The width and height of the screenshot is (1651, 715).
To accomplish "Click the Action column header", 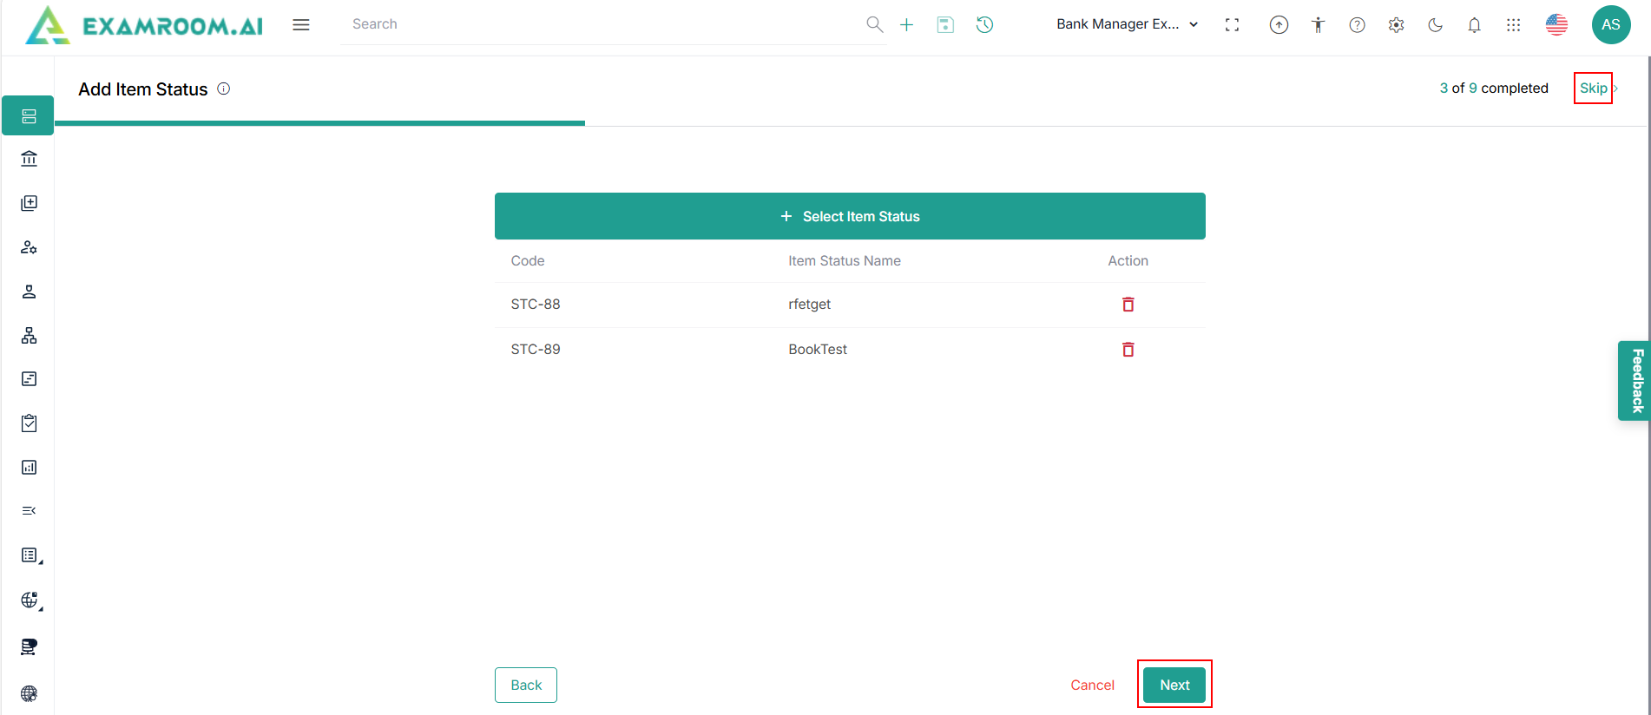I will 1128,261.
